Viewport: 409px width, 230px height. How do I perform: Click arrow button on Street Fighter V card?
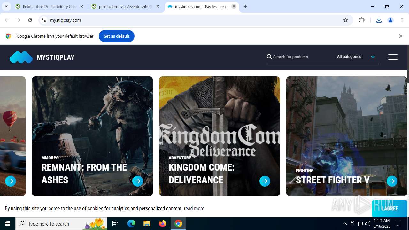tap(392, 181)
